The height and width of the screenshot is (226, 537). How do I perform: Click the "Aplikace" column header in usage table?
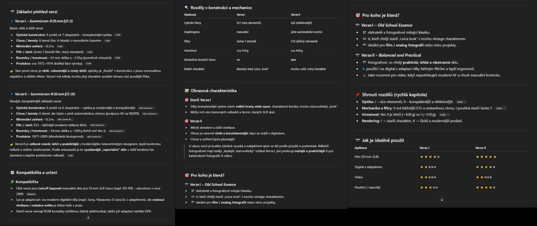coord(361,148)
